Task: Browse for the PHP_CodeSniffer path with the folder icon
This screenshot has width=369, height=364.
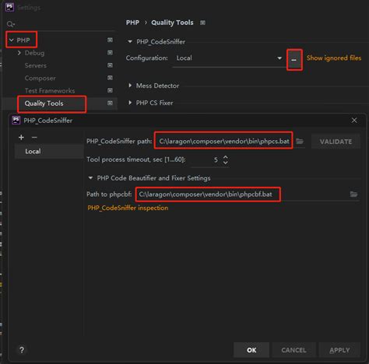Action: 300,142
